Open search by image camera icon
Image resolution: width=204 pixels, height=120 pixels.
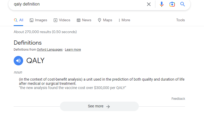click(x=172, y=4)
